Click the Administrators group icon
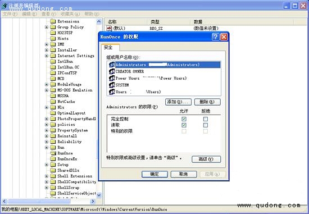Image resolution: width=309 pixels, height=214 pixels. (112, 65)
